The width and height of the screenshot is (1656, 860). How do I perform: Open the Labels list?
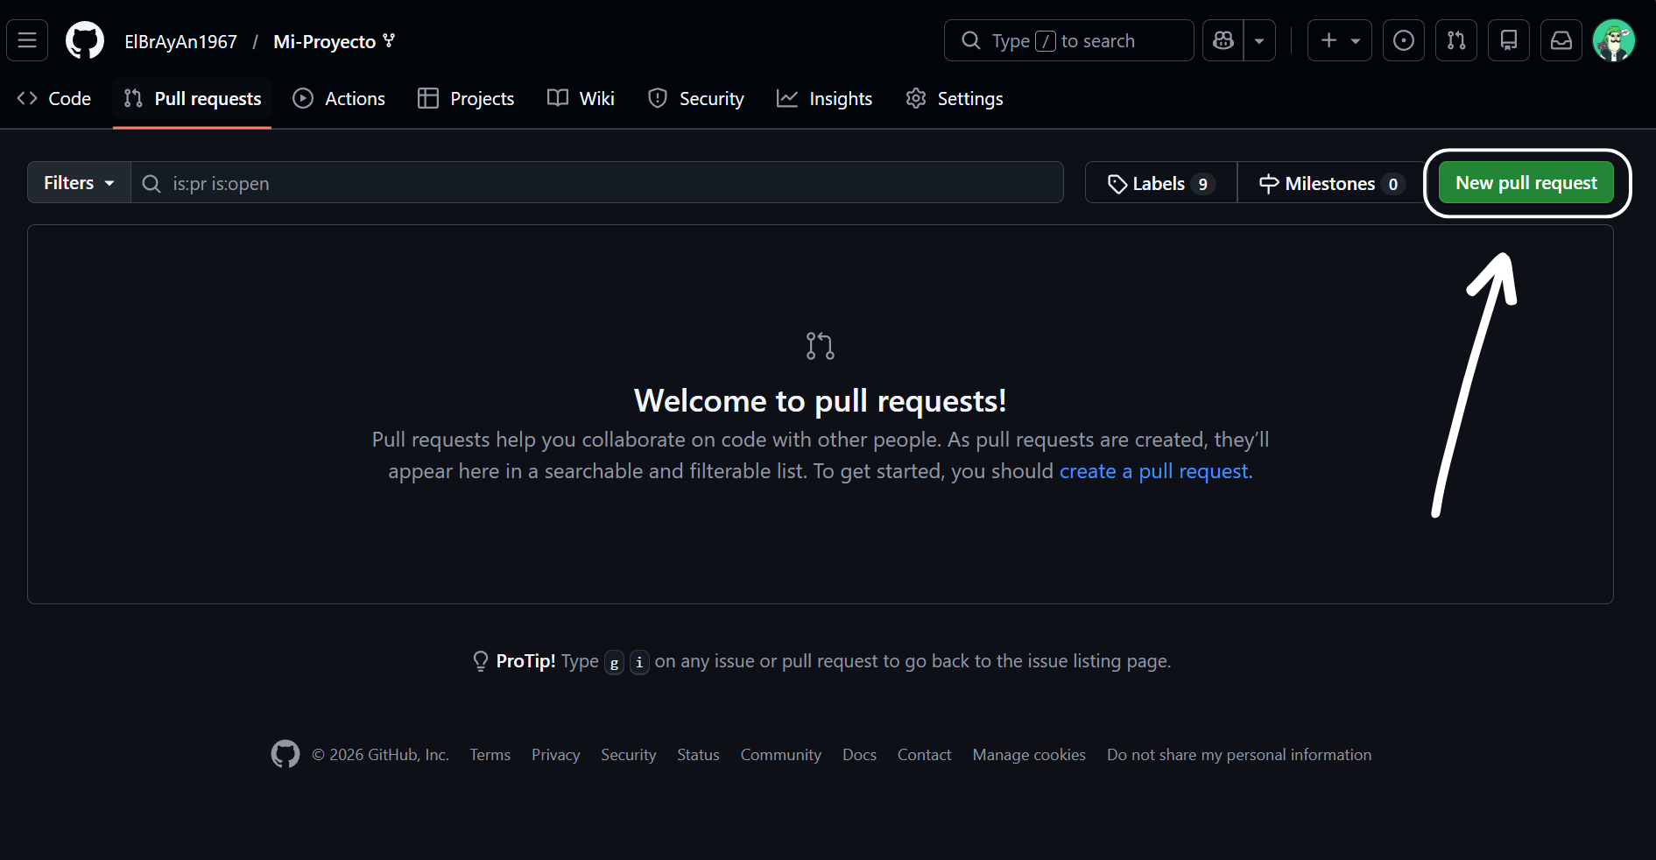coord(1160,182)
